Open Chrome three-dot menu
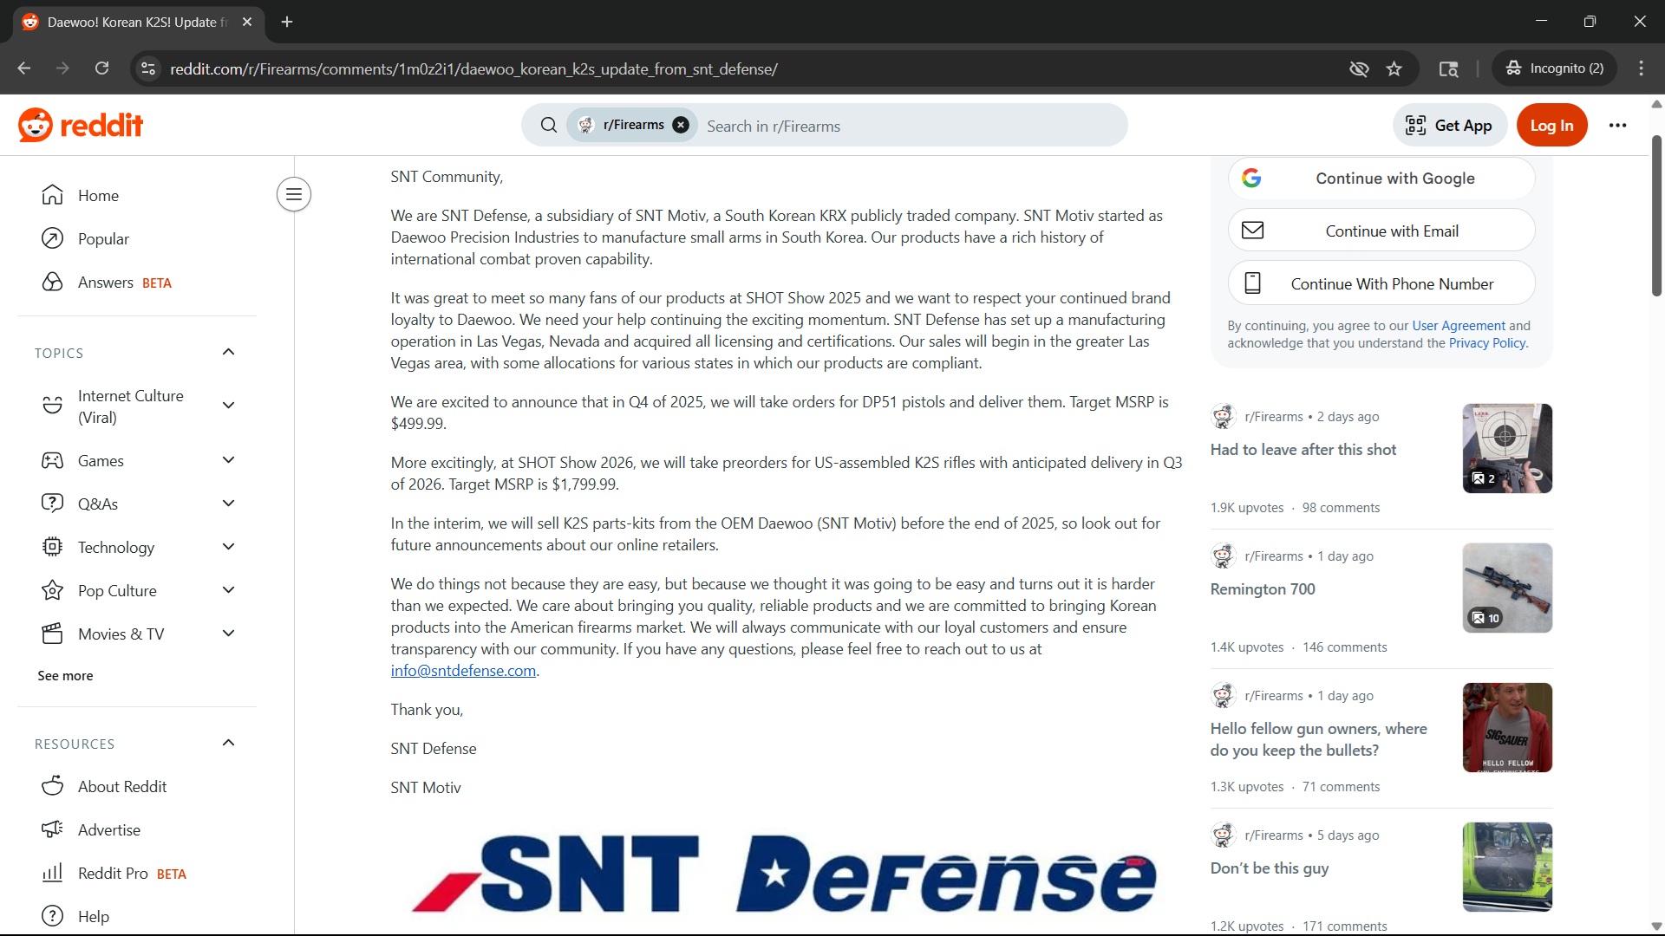The width and height of the screenshot is (1665, 936). point(1642,68)
